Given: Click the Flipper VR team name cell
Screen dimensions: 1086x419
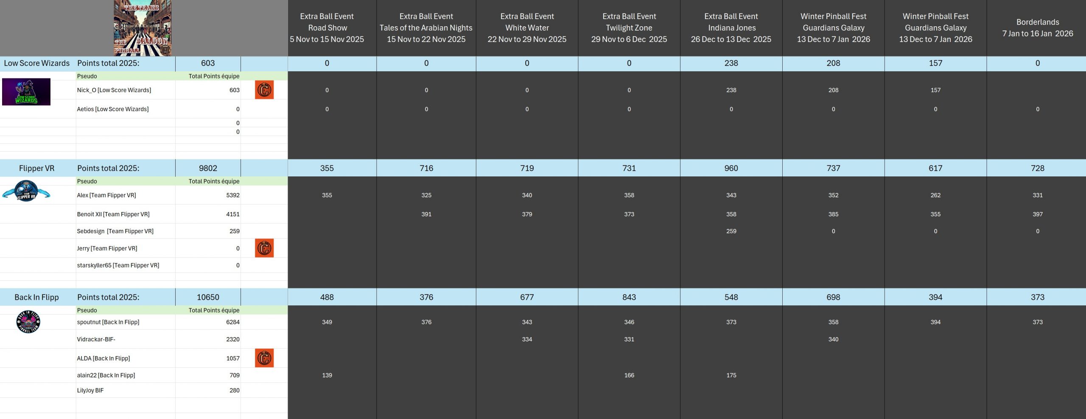Looking at the screenshot, I should (37, 168).
